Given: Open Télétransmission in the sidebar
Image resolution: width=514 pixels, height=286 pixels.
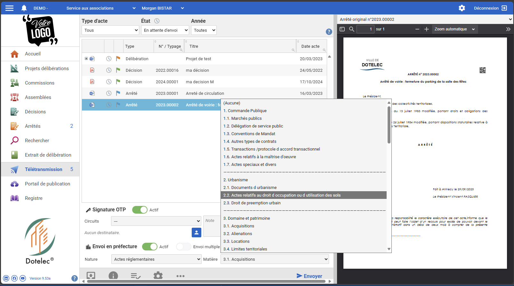Looking at the screenshot, I should [x=44, y=169].
